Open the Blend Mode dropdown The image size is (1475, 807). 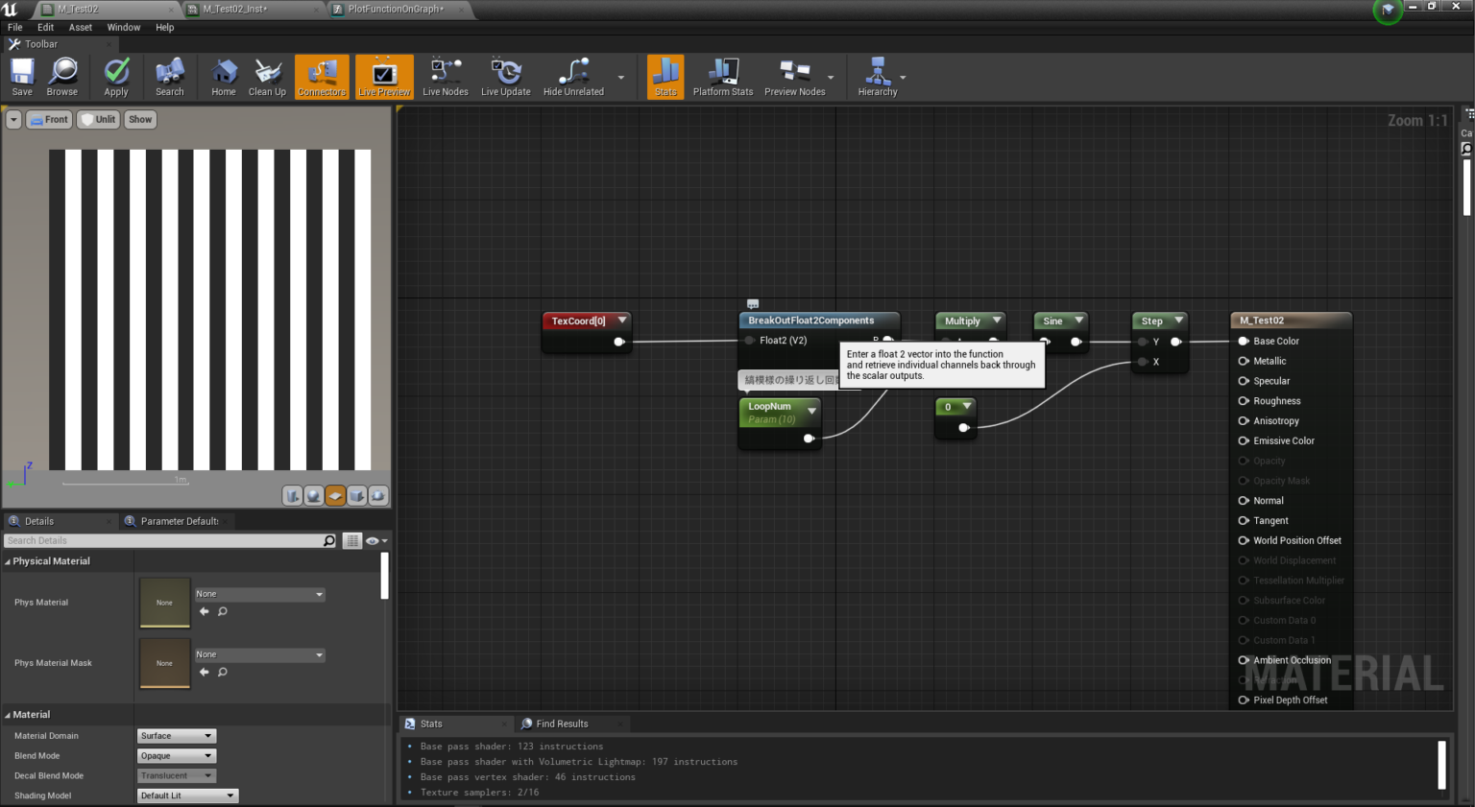tap(176, 755)
